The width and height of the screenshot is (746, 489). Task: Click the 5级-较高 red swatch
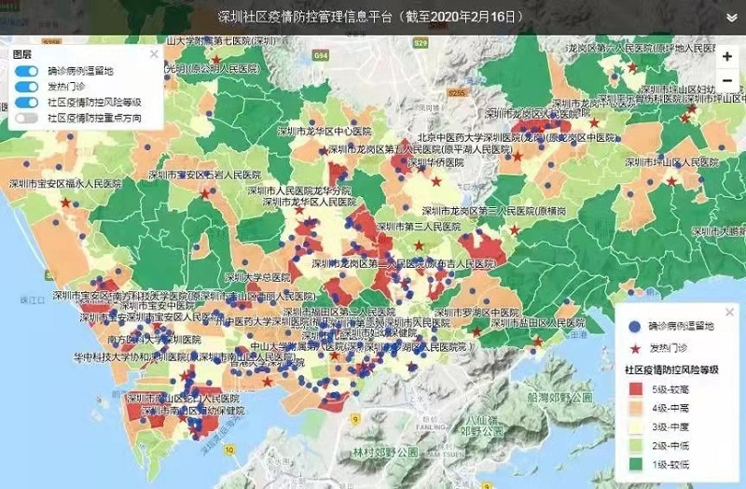636,387
